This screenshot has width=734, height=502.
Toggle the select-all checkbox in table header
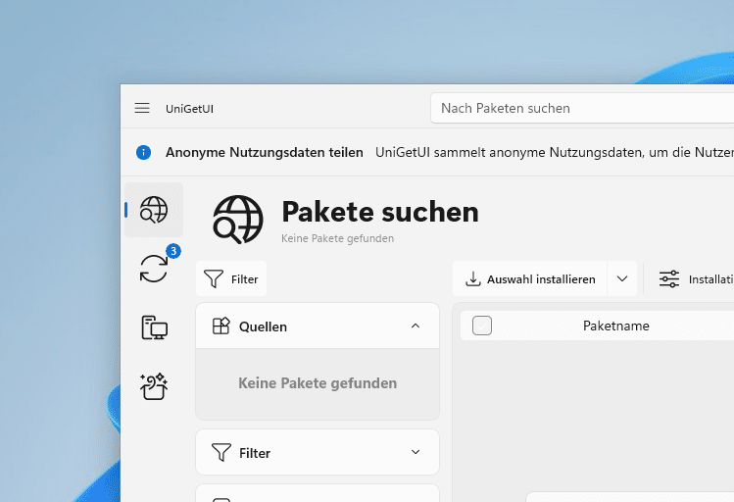click(x=482, y=326)
